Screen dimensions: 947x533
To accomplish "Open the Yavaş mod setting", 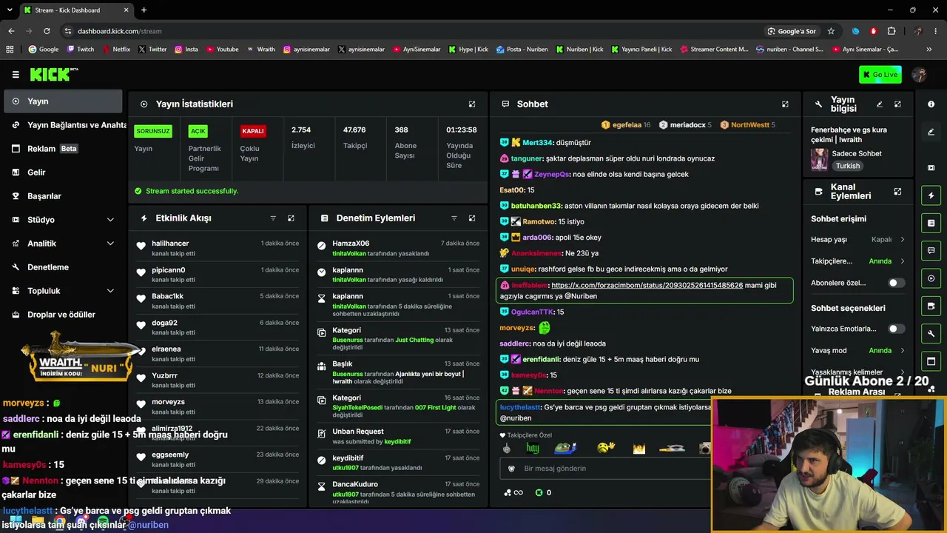I will (857, 350).
